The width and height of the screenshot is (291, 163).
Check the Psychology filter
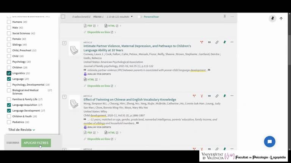pyautogui.click(x=9, y=62)
